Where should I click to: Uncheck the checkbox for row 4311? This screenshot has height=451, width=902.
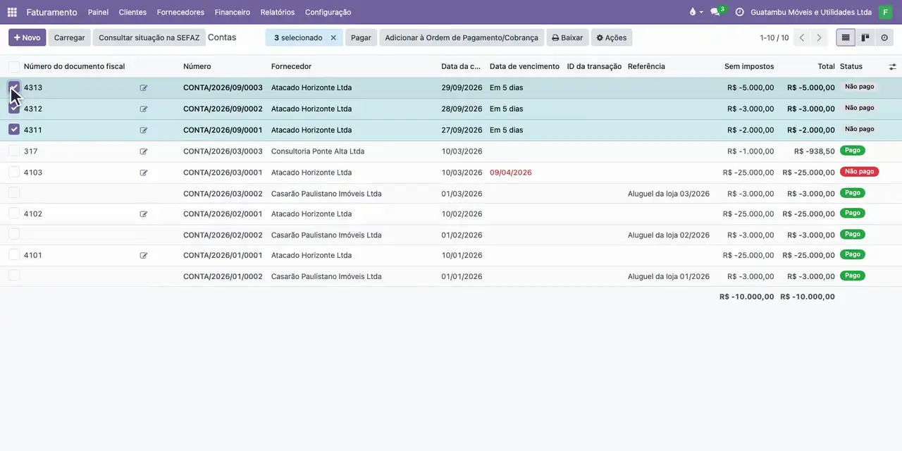[x=14, y=130]
